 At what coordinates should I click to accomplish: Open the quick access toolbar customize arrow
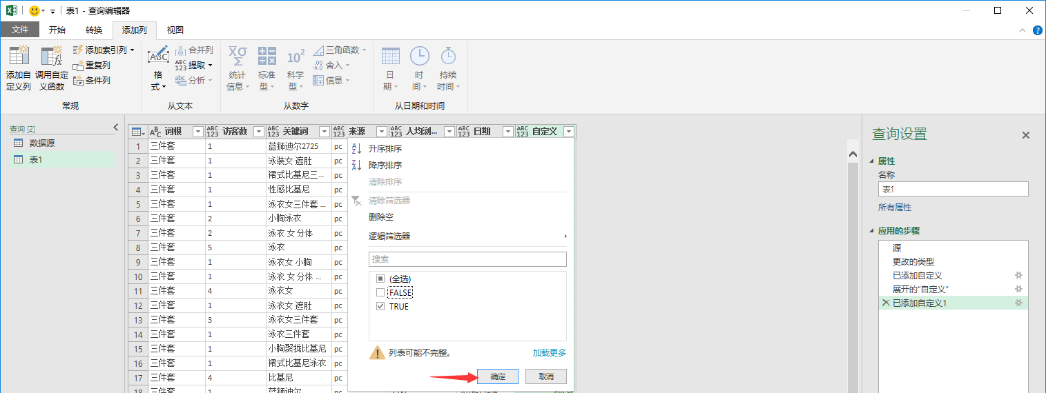52,11
